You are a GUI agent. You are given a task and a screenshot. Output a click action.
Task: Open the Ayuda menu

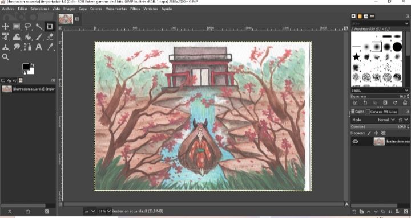pyautogui.click(x=167, y=9)
